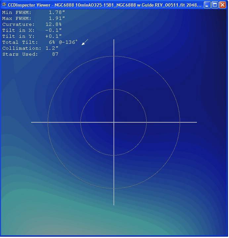Close the CCDInspector Viewer window
This screenshot has height=238, width=229.
[x=222, y=5]
